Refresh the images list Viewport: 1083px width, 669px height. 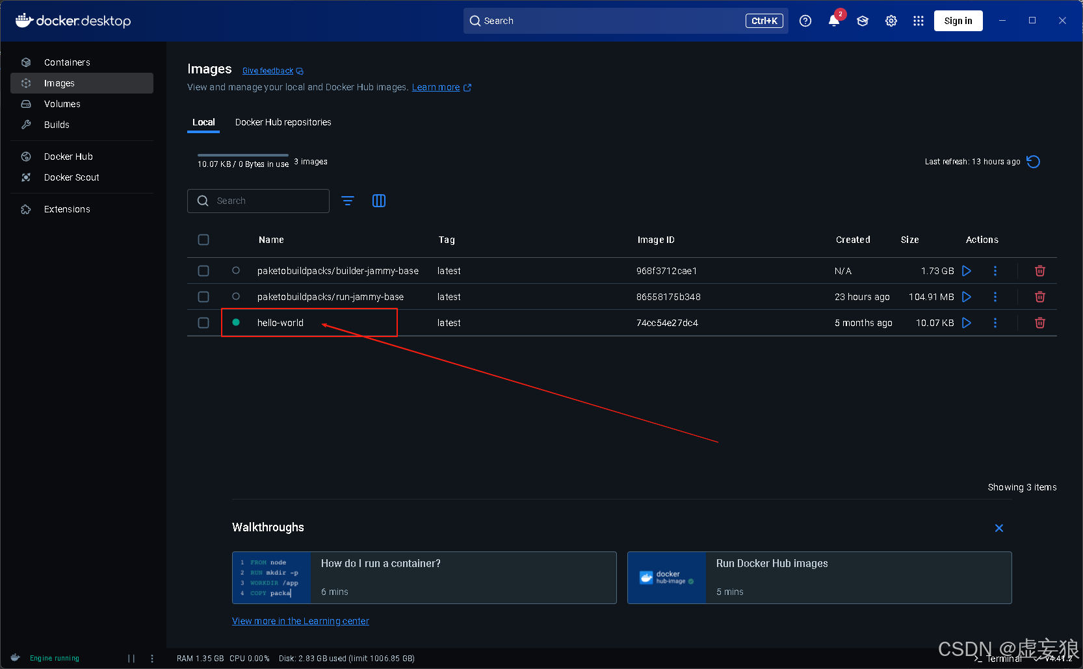[1034, 162]
